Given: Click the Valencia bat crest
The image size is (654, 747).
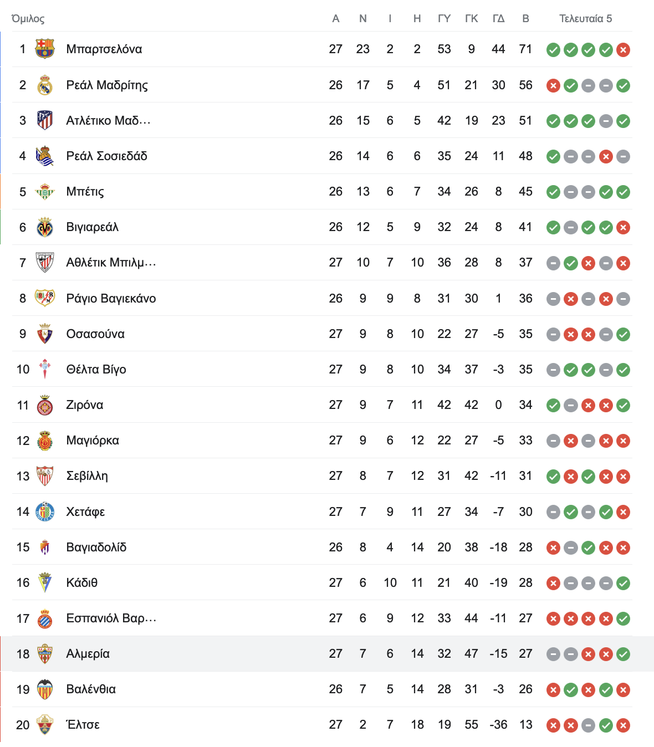Looking at the screenshot, I should point(45,689).
